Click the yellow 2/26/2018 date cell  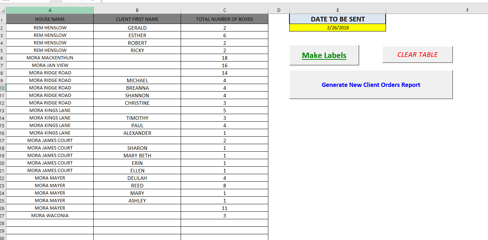coord(337,28)
